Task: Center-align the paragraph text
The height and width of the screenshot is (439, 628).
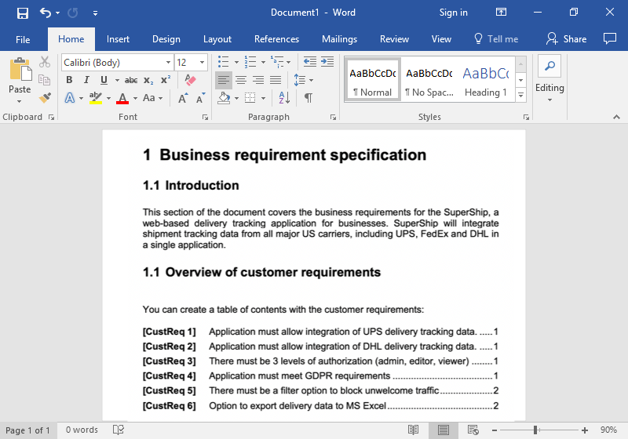Action: coord(241,80)
